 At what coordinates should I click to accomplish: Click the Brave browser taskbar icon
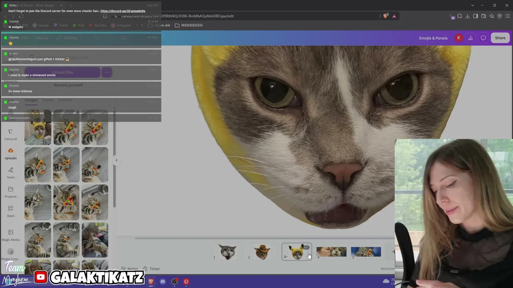(151, 282)
